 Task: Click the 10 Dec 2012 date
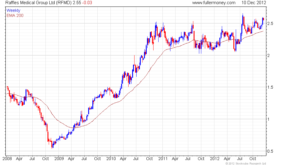click(254, 3)
